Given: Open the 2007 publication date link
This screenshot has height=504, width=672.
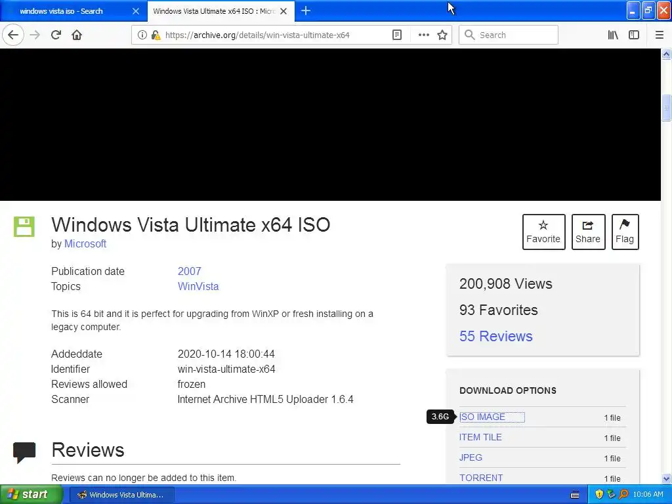Looking at the screenshot, I should [x=189, y=271].
